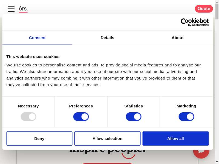Select the Consent tab
The height and width of the screenshot is (164, 219).
(x=37, y=38)
